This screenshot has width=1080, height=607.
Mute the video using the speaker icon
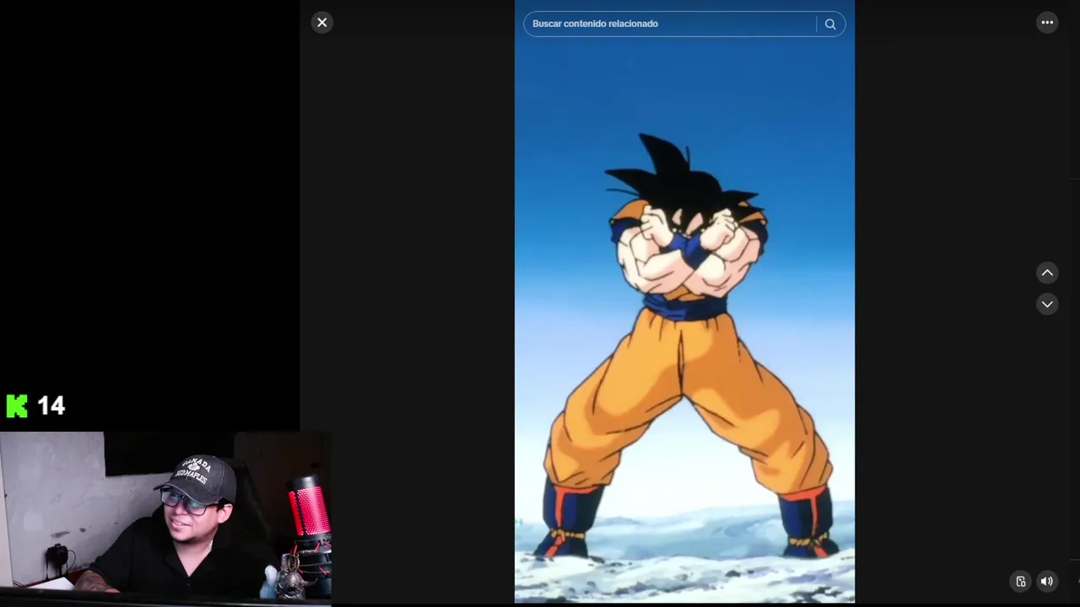click(x=1046, y=581)
